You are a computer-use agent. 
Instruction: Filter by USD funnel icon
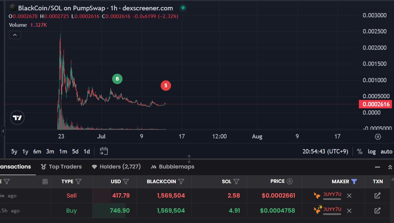pos(126,181)
